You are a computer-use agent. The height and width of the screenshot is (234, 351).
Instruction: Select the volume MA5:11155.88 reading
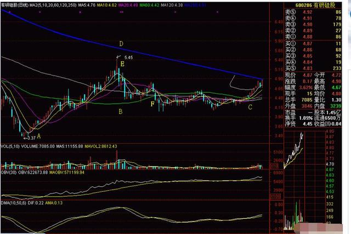coord(70,146)
